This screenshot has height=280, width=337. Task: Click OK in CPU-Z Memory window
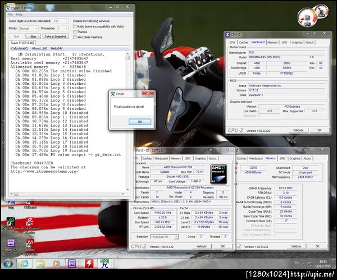pos(317,246)
